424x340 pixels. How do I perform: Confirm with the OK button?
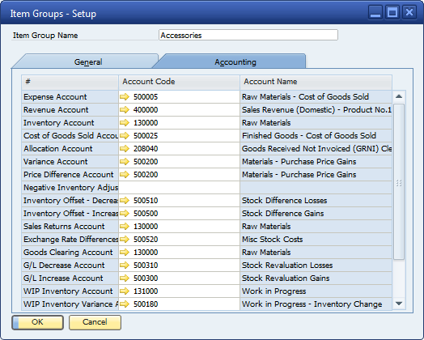[37, 322]
